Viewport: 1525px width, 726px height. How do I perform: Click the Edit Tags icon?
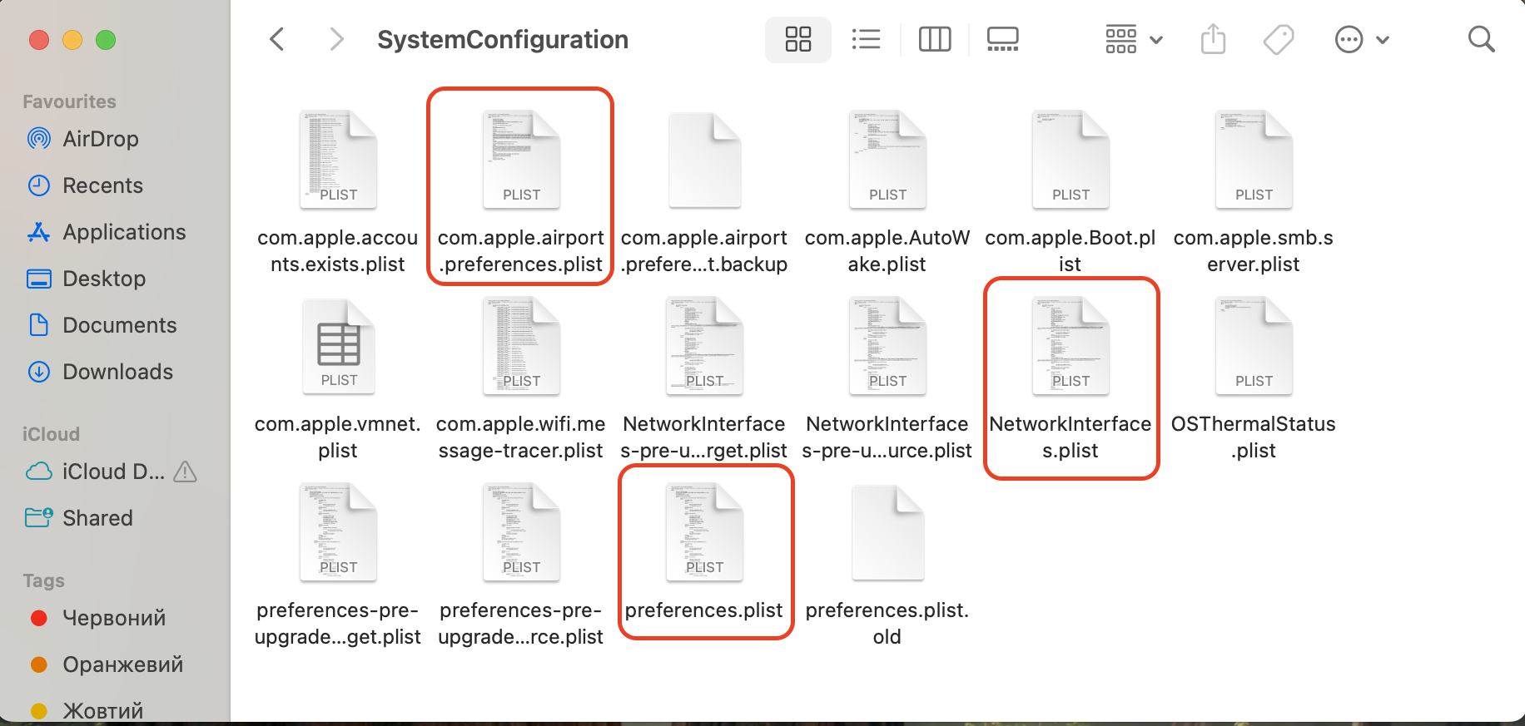1279,39
